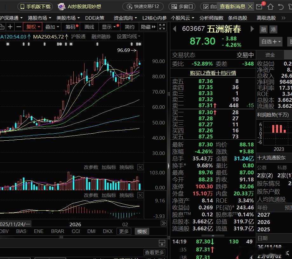The image size is (292, 259).
Task: Open 快速交易F12 quick trade
Action: coord(143,7)
